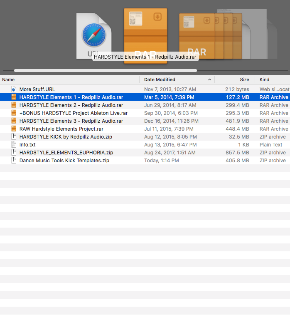The height and width of the screenshot is (315, 290).
Task: Click the HARDSTYLE KICK zip row icon
Action: pos(14,137)
